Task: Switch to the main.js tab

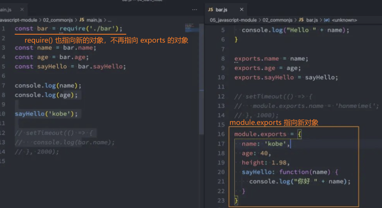Action: (7, 9)
